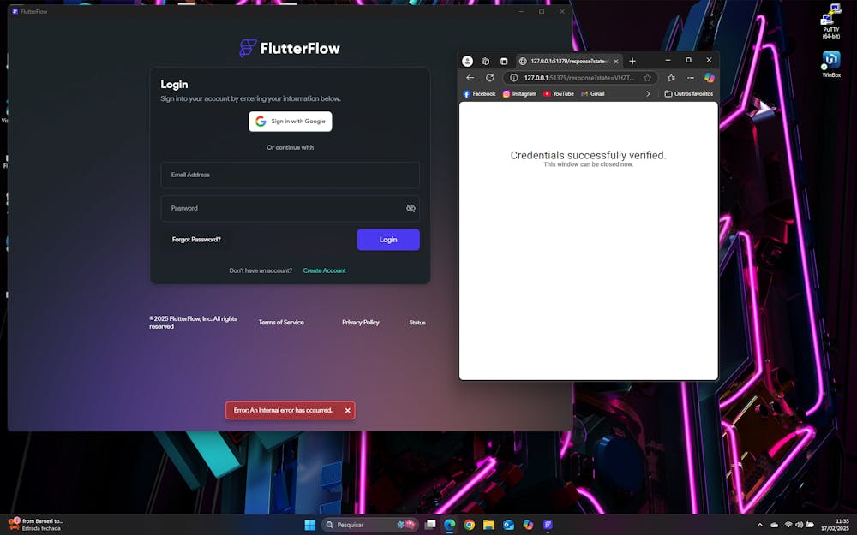Close the 127.0.0.1 browser tab
857x535 pixels.
[616, 61]
